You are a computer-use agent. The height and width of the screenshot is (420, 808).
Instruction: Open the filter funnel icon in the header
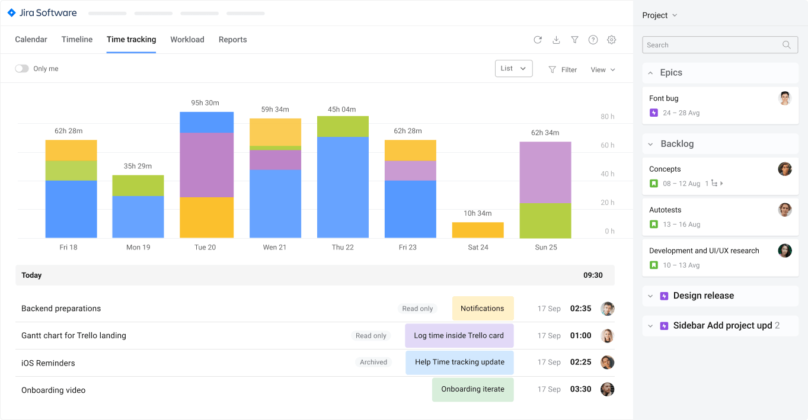pos(574,40)
